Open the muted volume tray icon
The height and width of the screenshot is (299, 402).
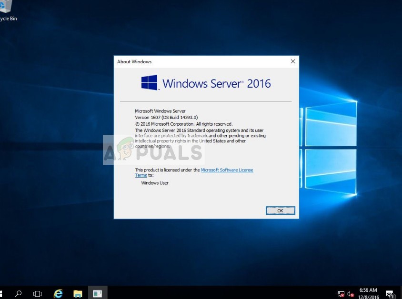(351, 294)
